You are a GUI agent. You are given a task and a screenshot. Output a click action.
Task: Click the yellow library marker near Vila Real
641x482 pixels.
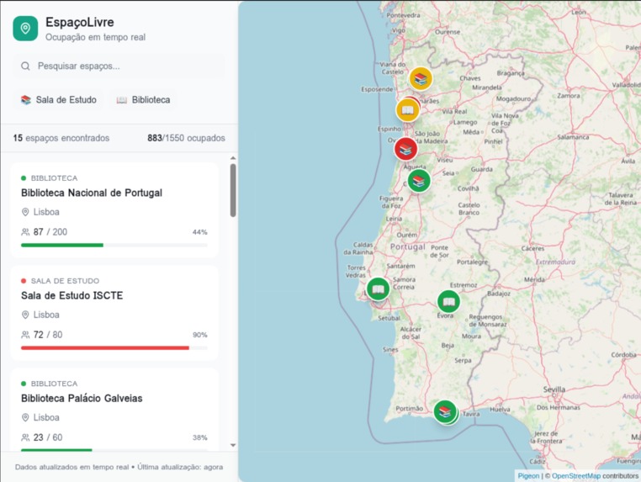pyautogui.click(x=408, y=110)
